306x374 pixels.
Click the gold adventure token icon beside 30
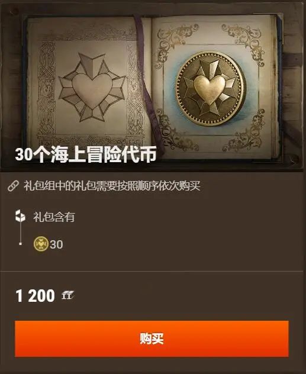click(41, 244)
